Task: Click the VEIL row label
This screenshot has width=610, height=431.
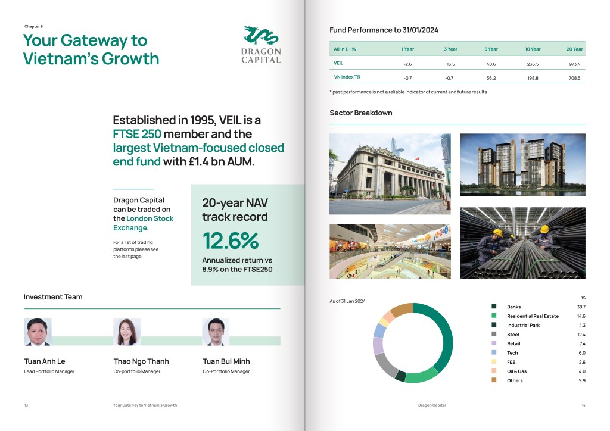Action: coord(338,63)
